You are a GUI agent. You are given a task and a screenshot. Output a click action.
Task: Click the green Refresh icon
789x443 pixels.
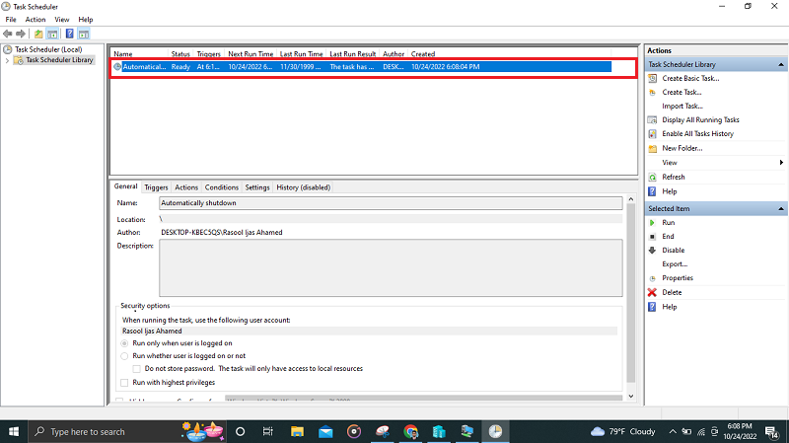pos(652,178)
